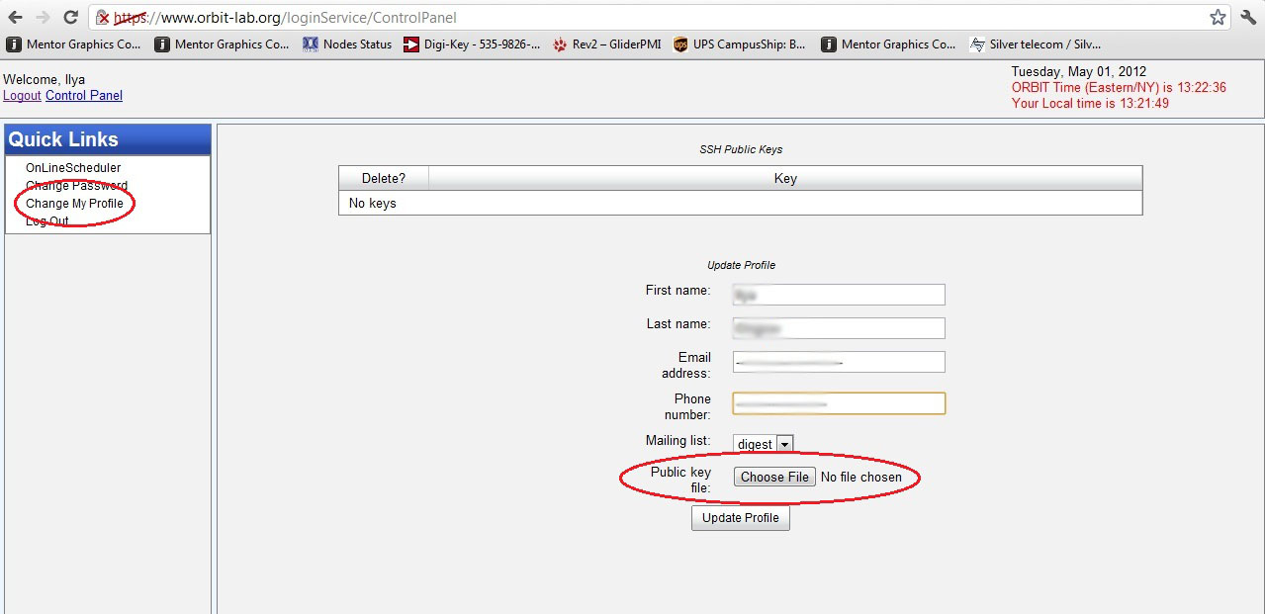The image size is (1265, 614).
Task: Open the Silver telecom bookmark
Action: [1036, 44]
